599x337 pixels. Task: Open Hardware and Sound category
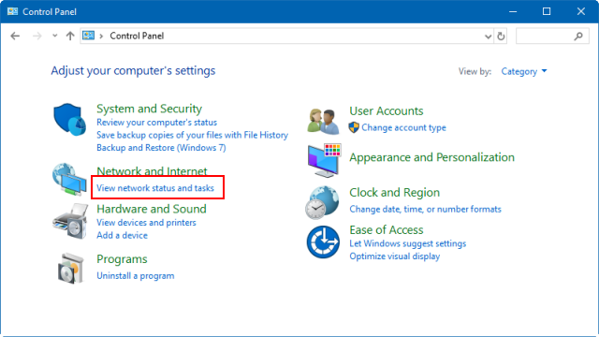[x=152, y=209]
